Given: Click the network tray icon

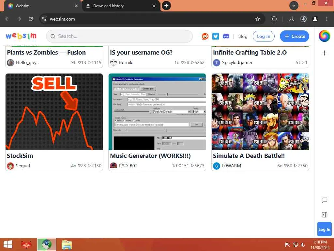Looking at the screenshot, I should [296, 245].
